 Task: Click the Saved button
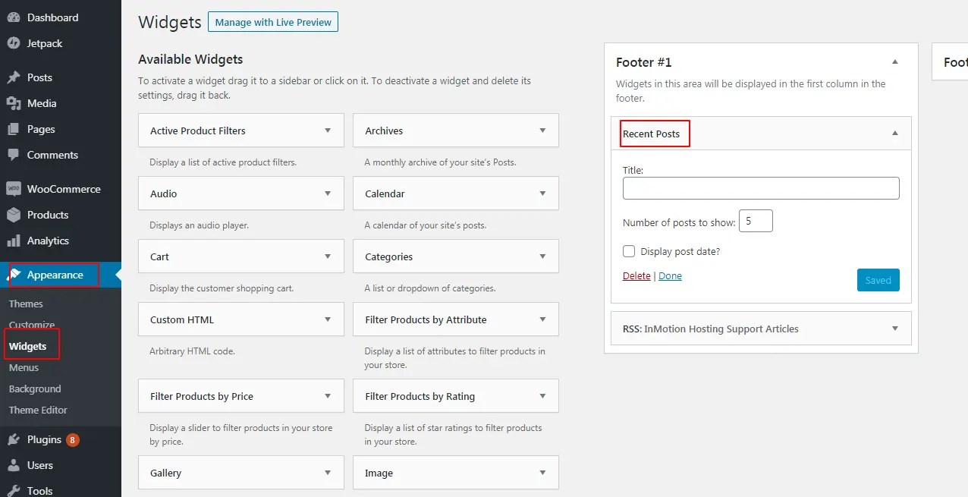(x=878, y=280)
